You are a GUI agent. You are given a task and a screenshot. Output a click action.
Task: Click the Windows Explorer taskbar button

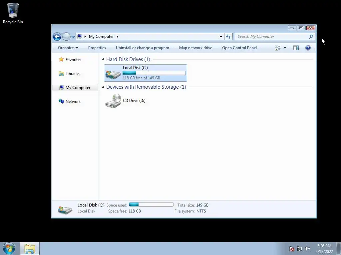pos(30,249)
